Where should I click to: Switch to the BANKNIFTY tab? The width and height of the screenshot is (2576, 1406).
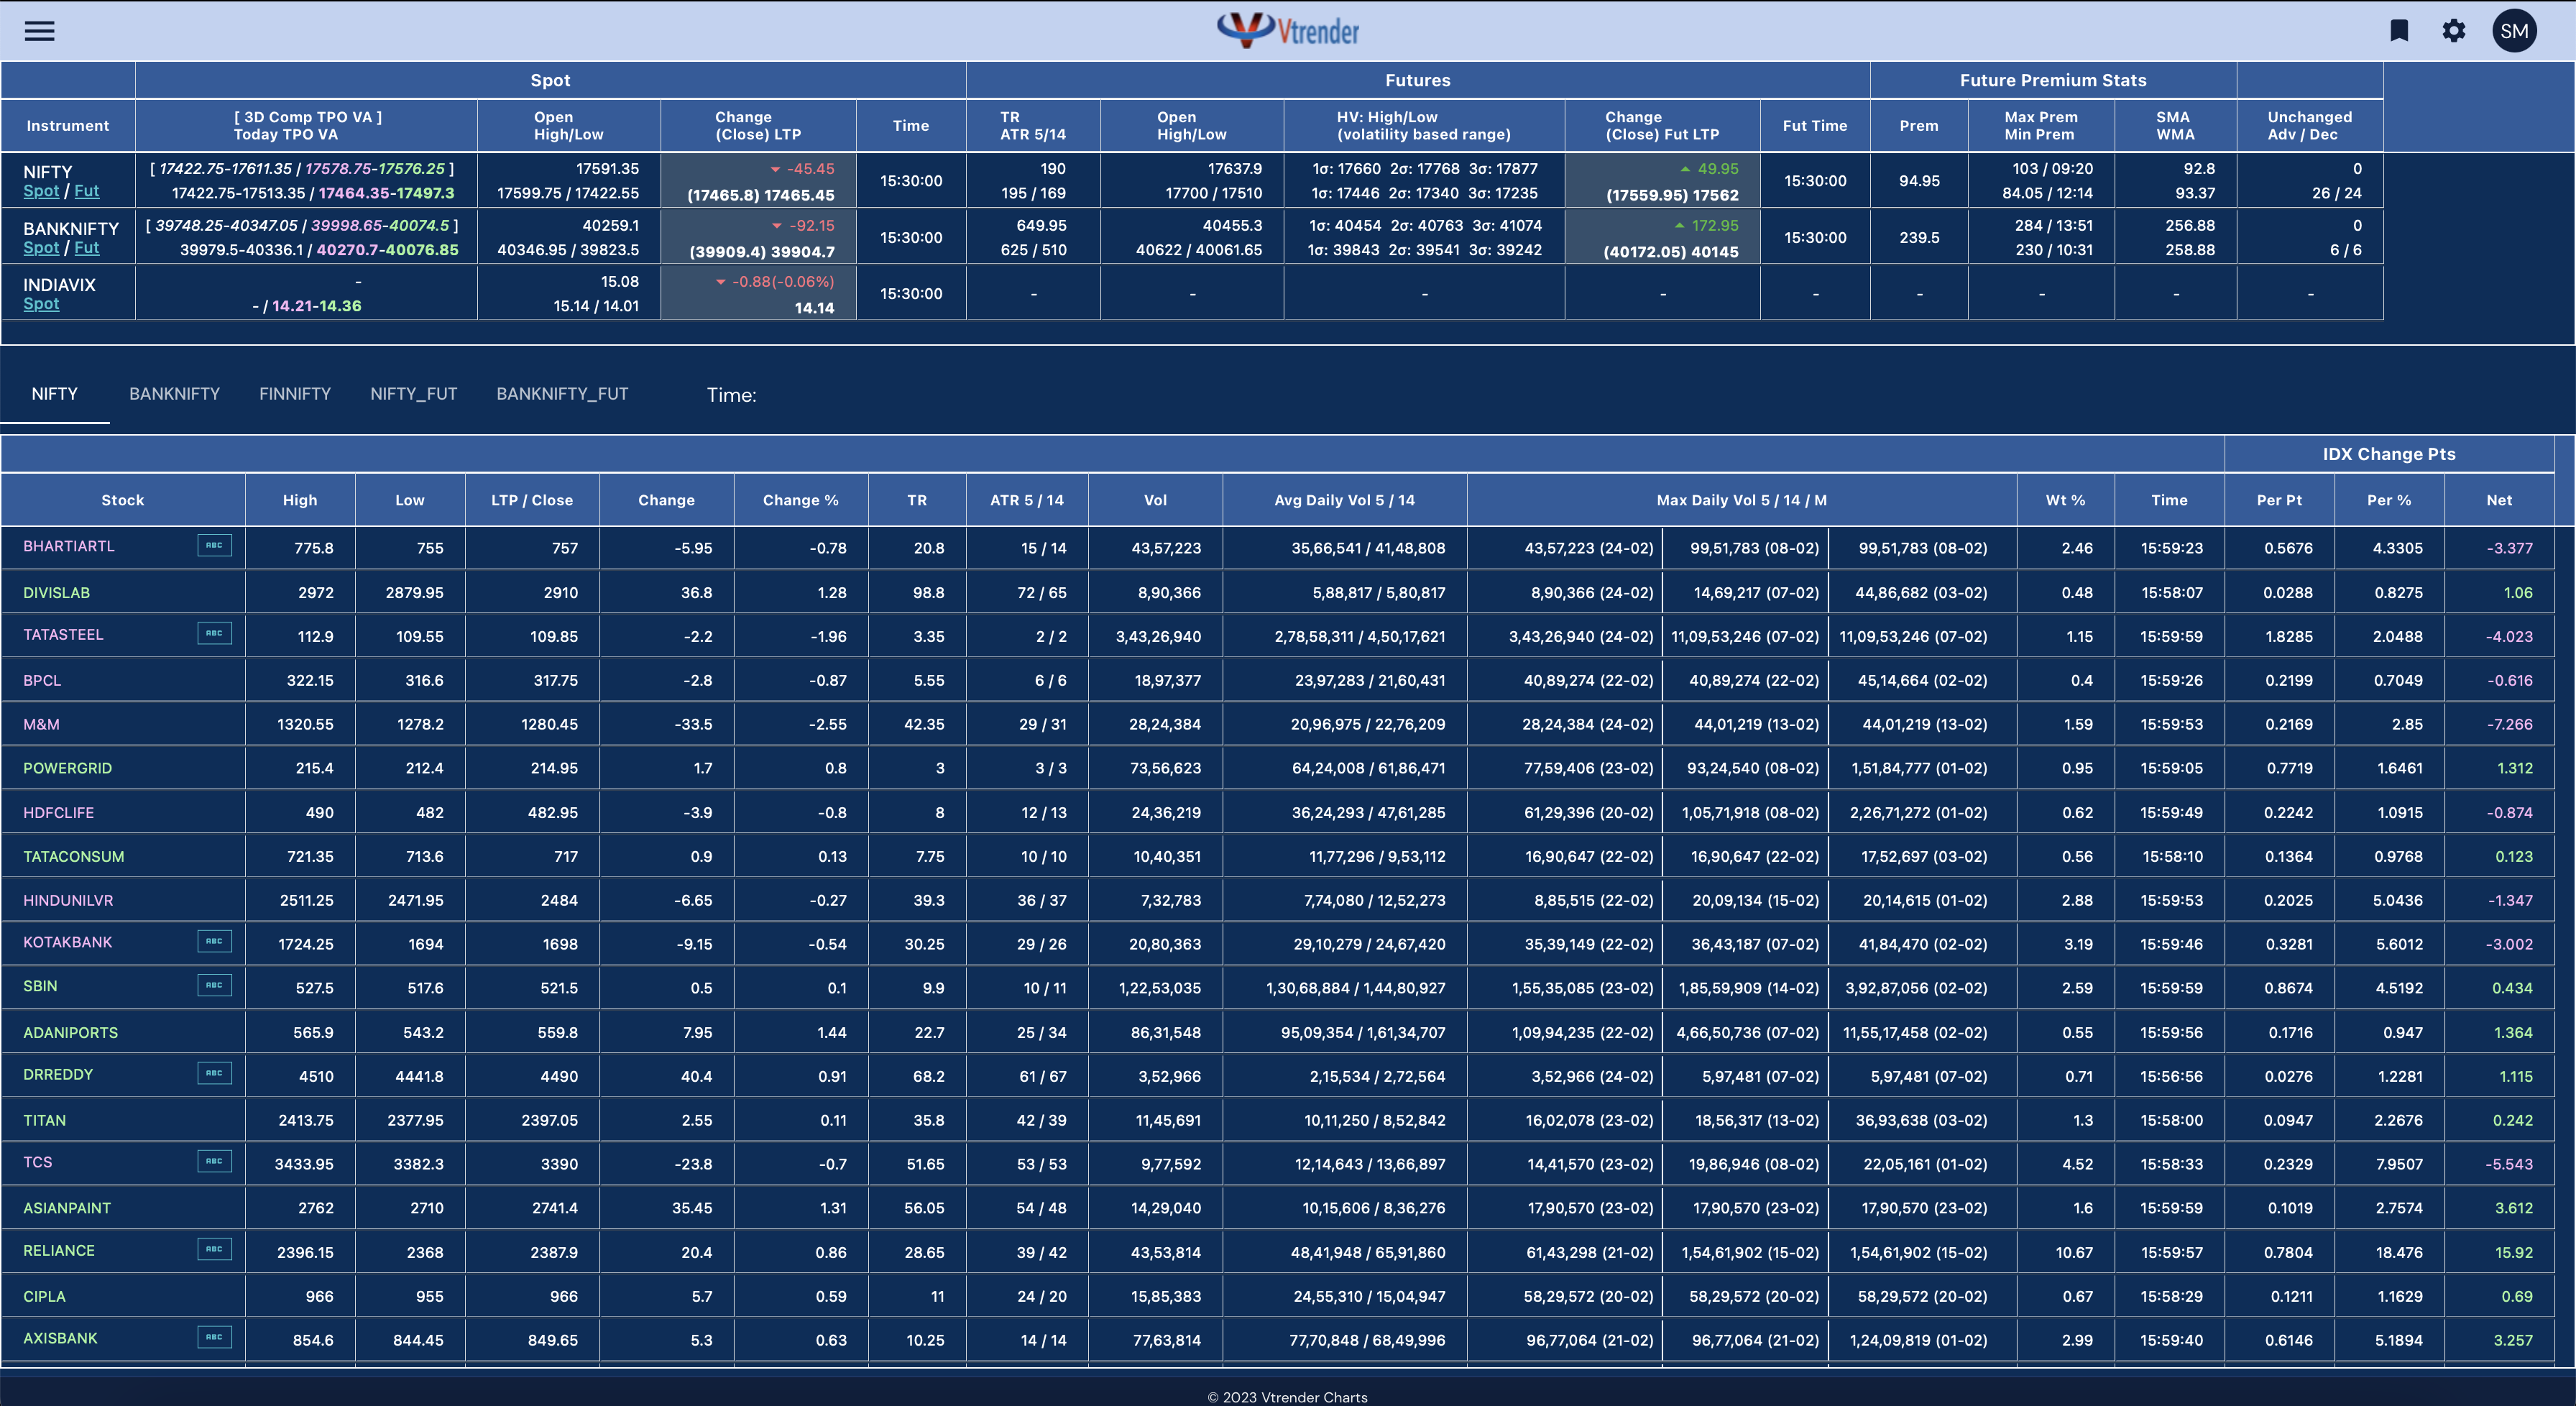point(174,394)
